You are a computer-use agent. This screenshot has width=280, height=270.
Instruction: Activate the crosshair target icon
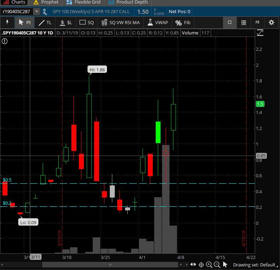(201, 265)
